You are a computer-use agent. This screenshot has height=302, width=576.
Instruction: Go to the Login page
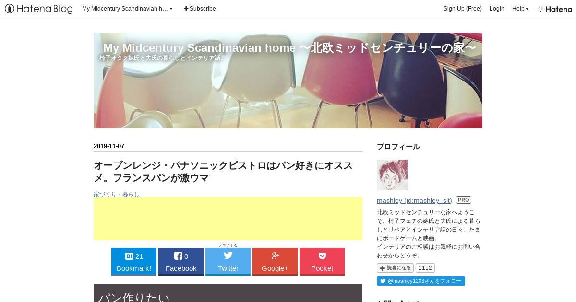pyautogui.click(x=497, y=9)
